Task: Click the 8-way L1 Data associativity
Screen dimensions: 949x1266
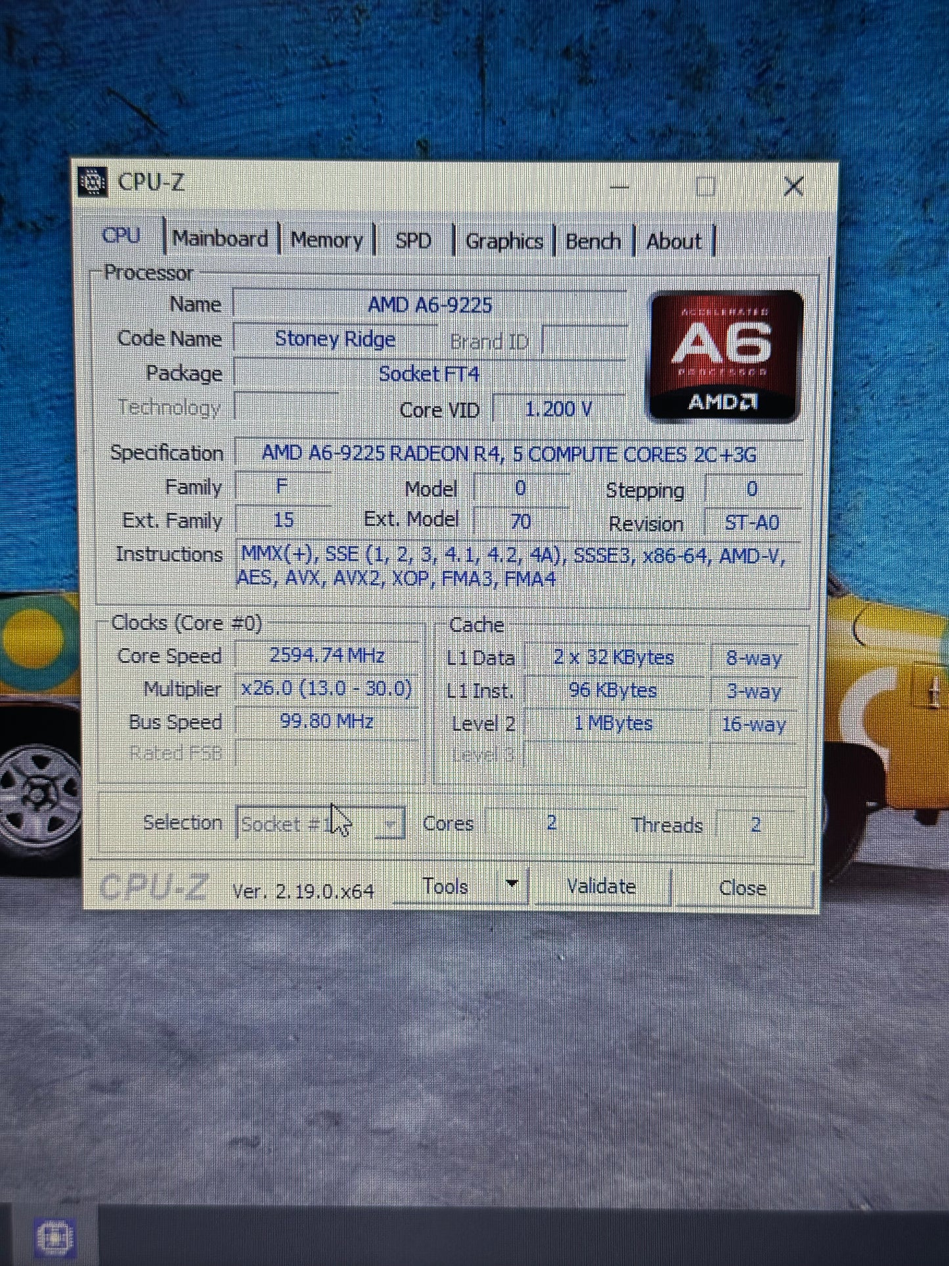Action: [754, 658]
